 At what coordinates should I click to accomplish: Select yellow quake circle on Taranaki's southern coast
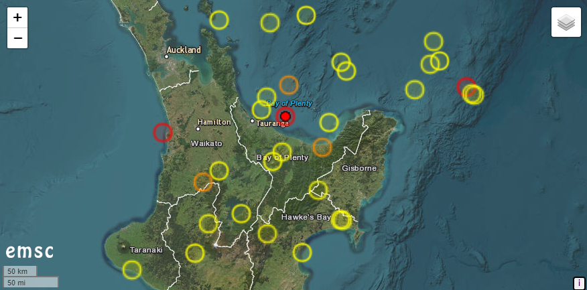pos(132,270)
